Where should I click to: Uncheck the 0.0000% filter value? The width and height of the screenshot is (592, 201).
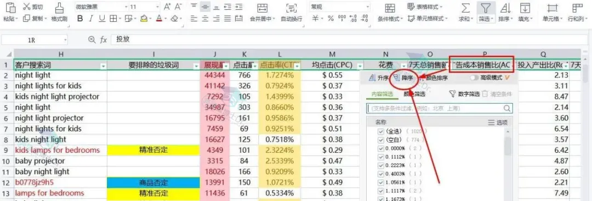click(x=380, y=148)
